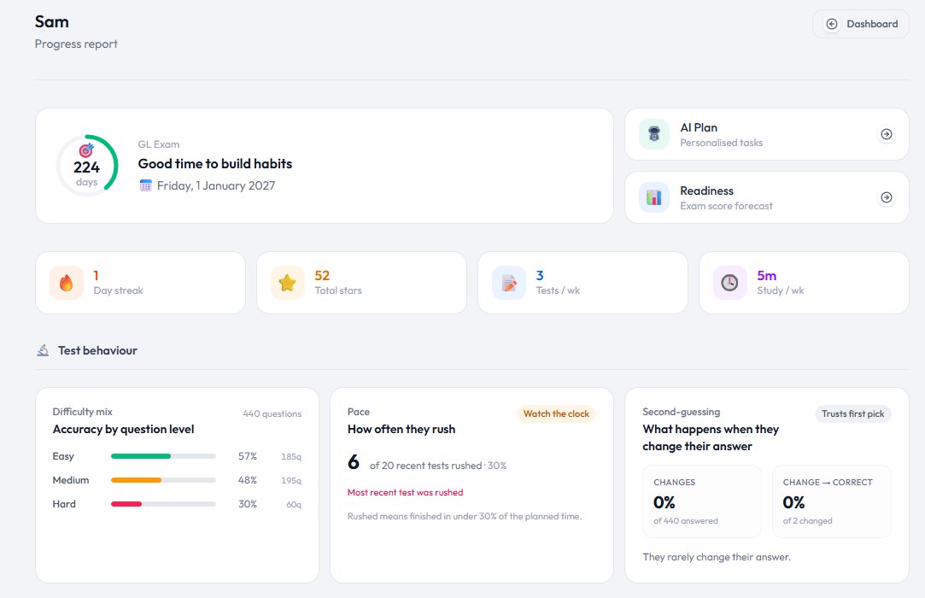This screenshot has height=598, width=925.
Task: Click the 1 Day streak value
Action: pyautogui.click(x=97, y=276)
